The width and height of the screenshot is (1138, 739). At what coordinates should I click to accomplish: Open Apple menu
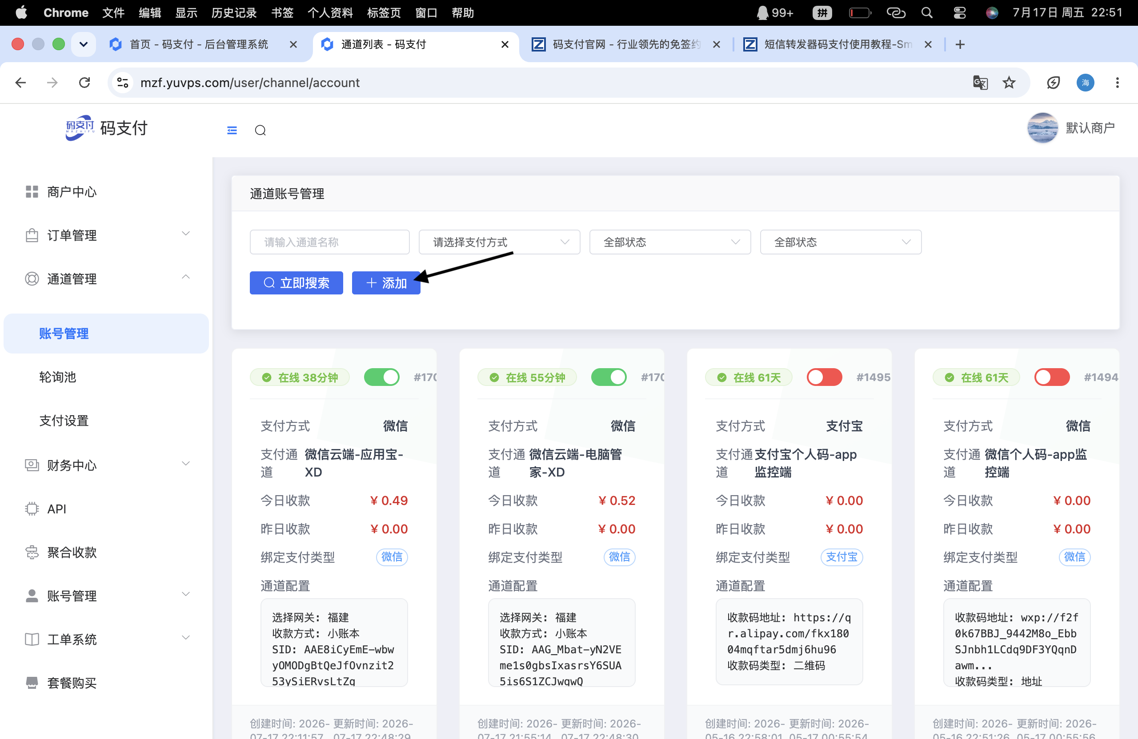[x=20, y=12]
